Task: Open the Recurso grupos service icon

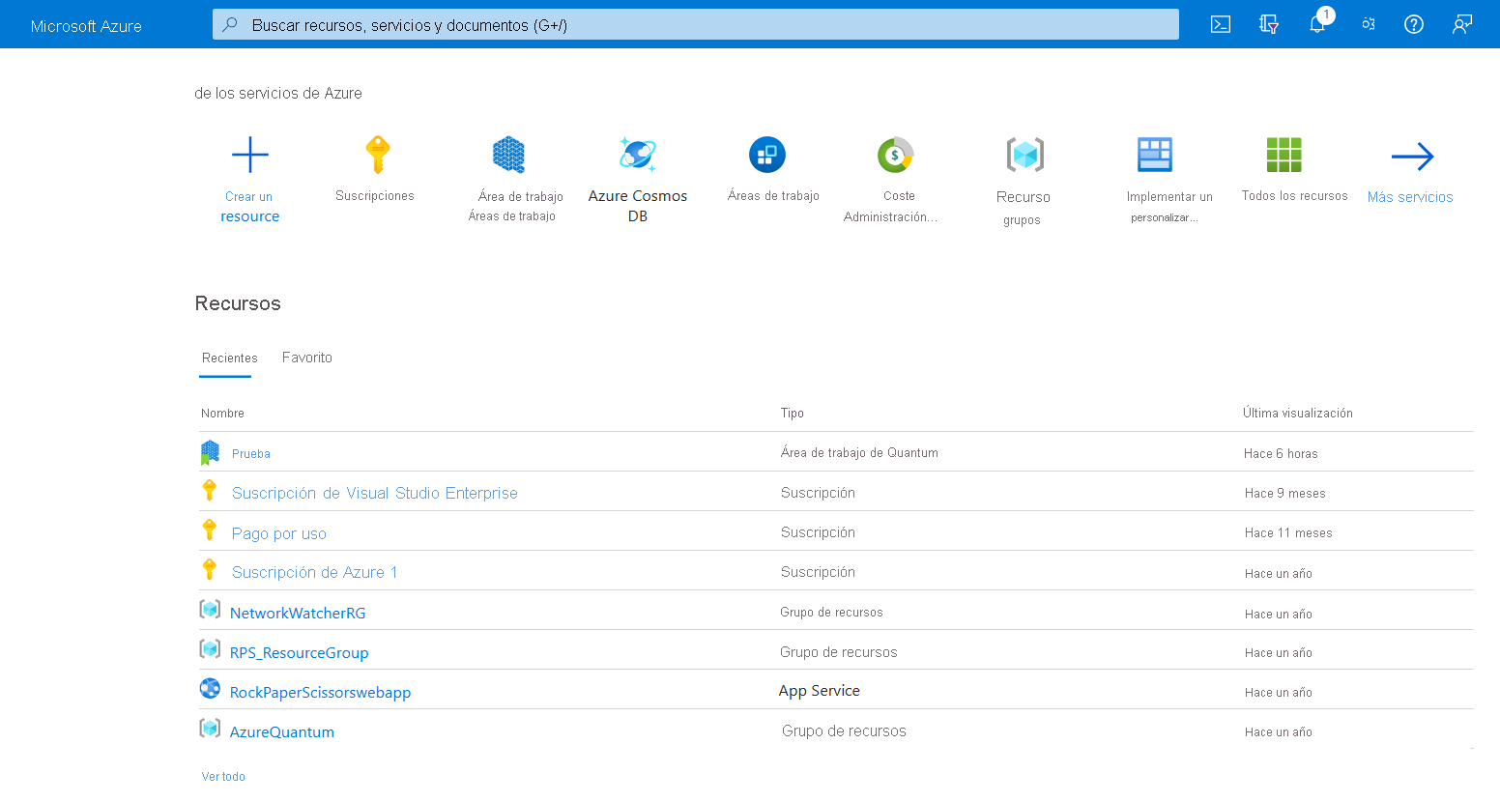Action: (1025, 155)
